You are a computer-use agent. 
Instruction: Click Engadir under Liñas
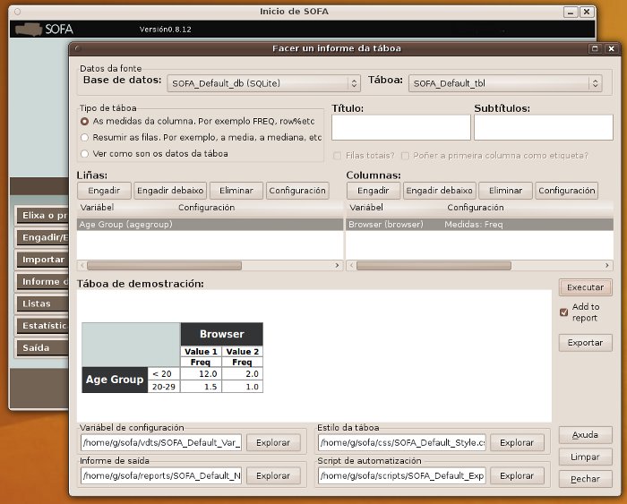pos(104,191)
